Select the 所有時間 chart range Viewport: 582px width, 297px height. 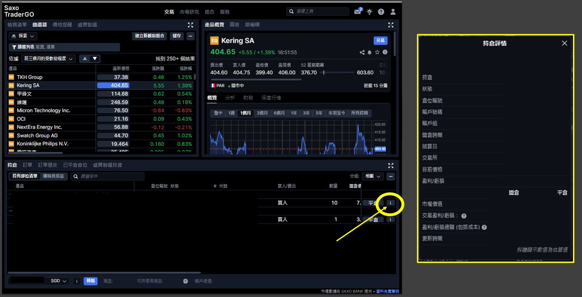359,113
